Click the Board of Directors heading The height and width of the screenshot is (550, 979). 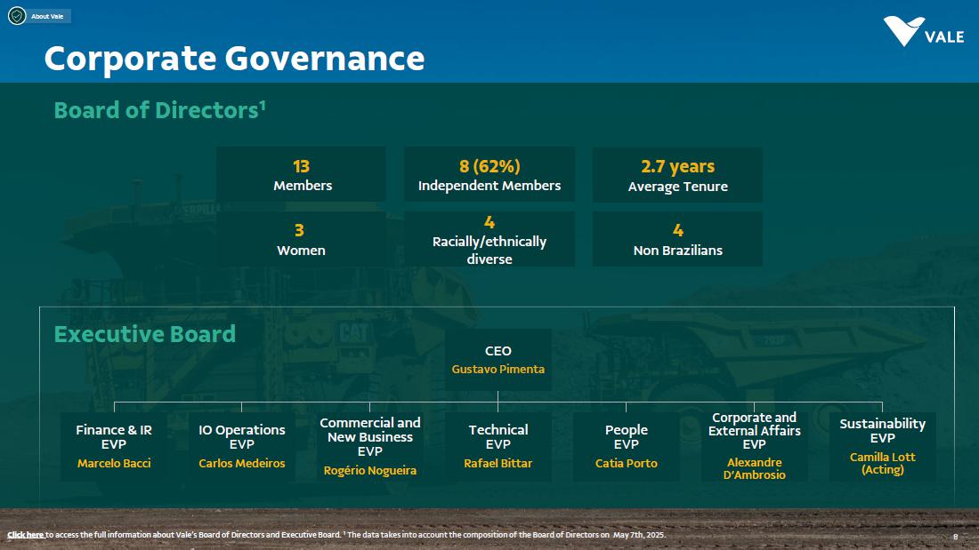(160, 110)
